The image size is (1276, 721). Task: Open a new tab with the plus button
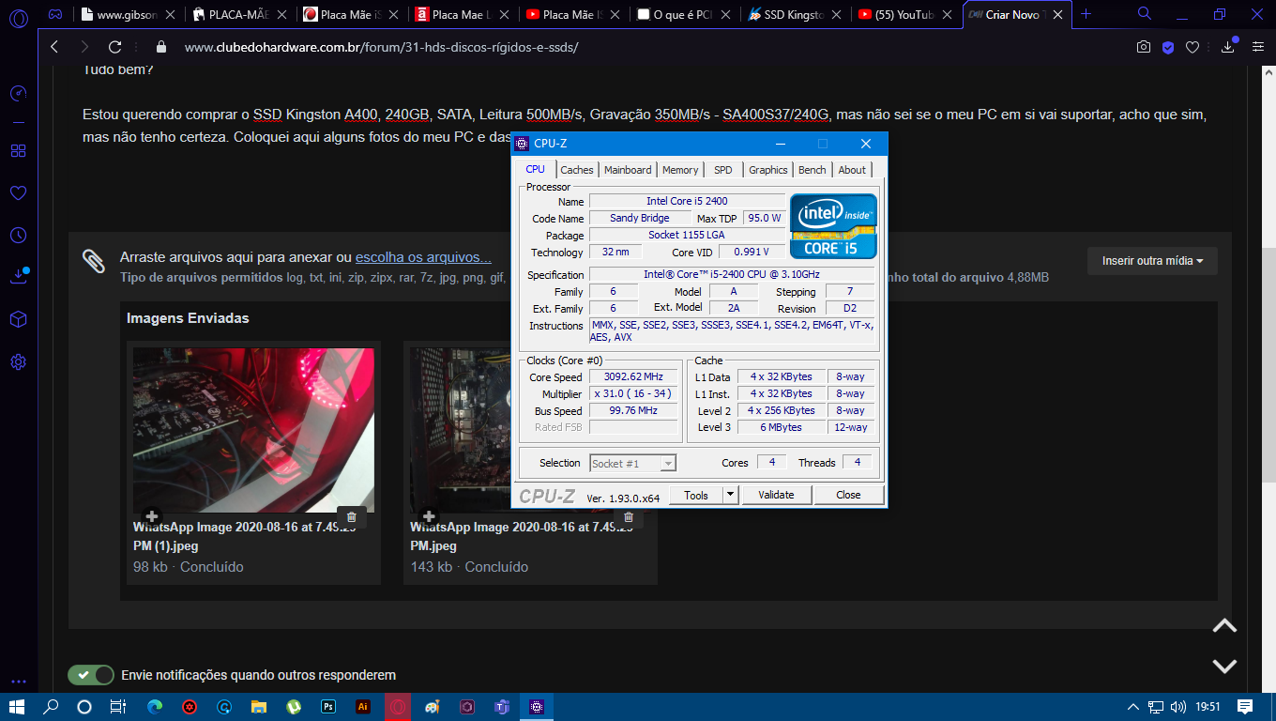pyautogui.click(x=1086, y=14)
